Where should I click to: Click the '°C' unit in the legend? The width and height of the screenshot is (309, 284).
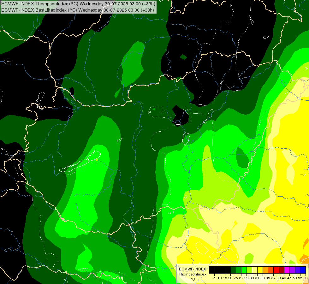click(x=193, y=279)
